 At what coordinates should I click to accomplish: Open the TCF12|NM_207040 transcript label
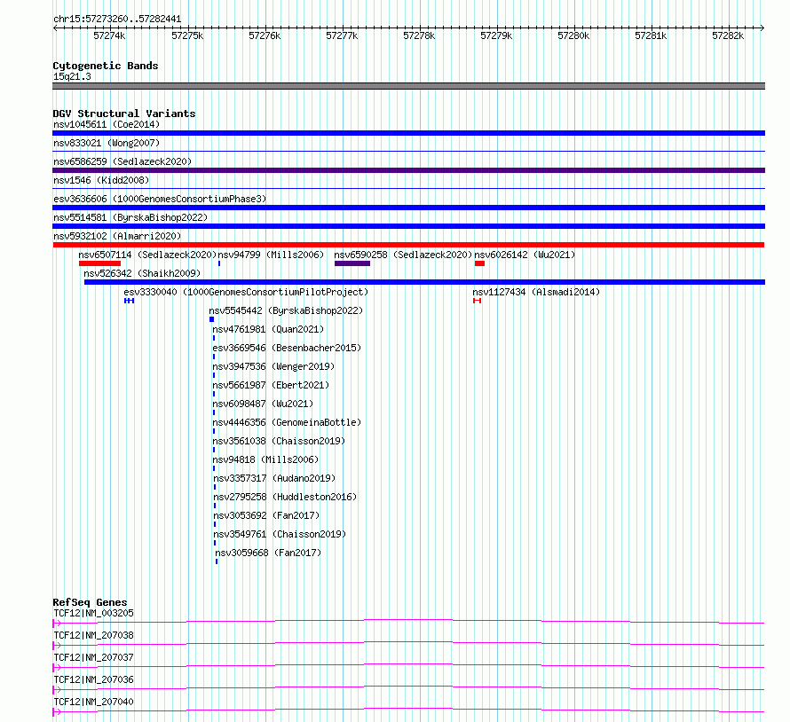coord(93,702)
